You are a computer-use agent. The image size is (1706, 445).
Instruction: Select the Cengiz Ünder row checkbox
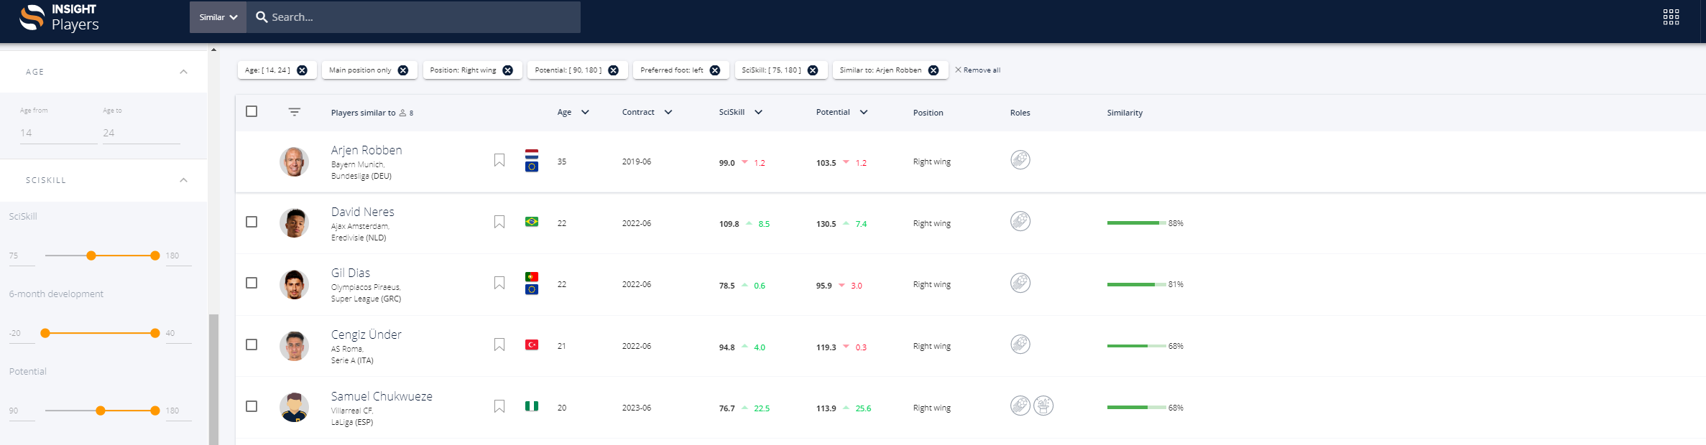(252, 345)
